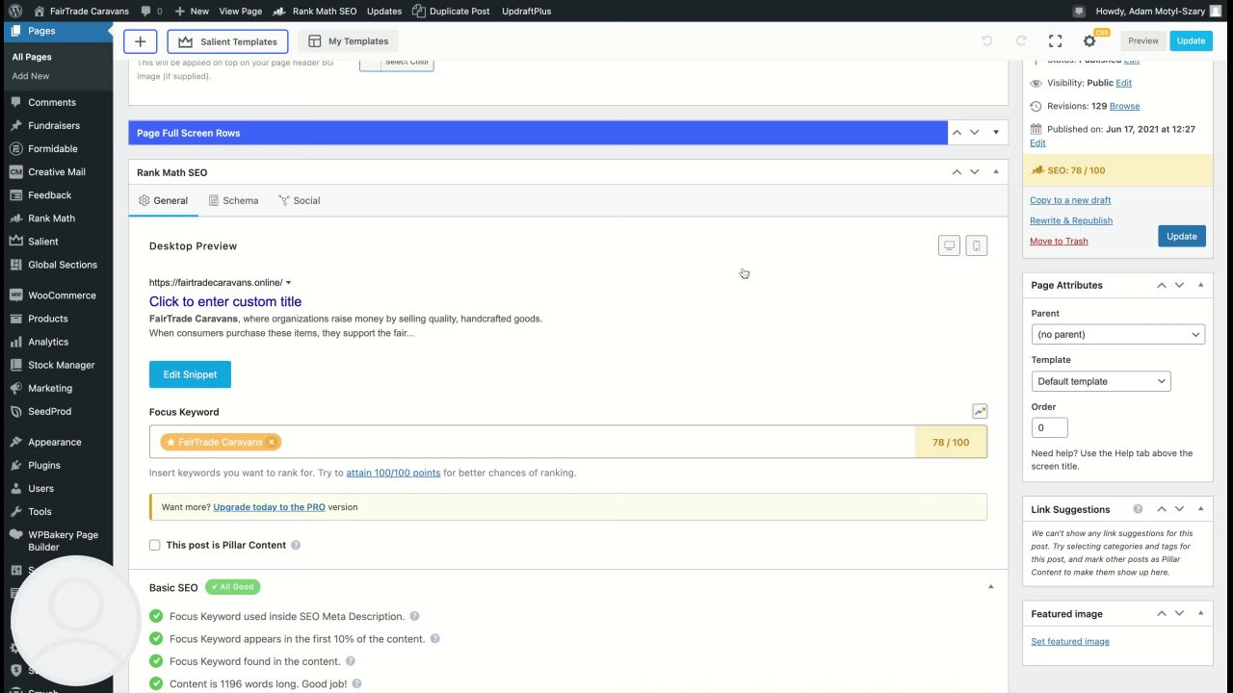
Task: Open UpdraftPlus in admin bar
Action: pyautogui.click(x=526, y=11)
